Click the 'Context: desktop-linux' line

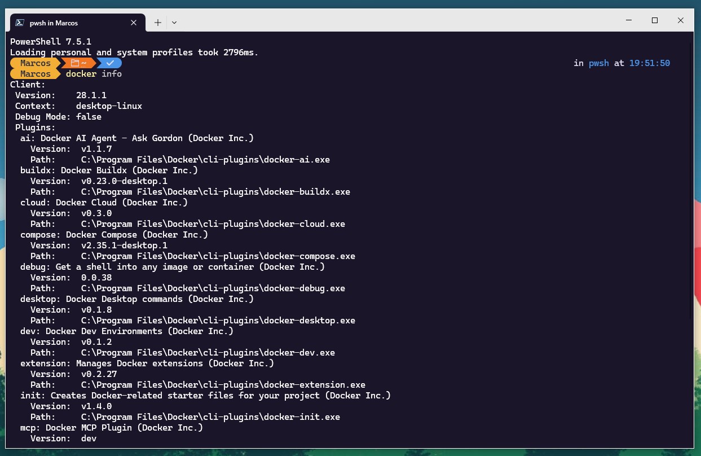(x=78, y=106)
